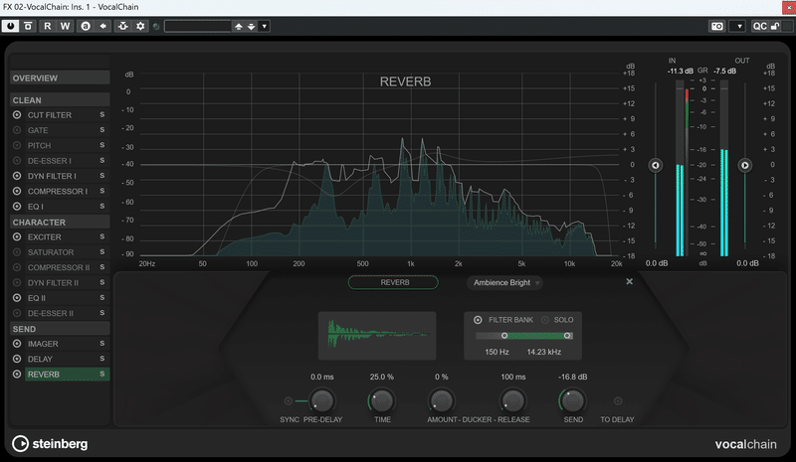Open the preset browser dropdown arrow
Viewport: 796px width, 462px height.
pyautogui.click(x=264, y=27)
